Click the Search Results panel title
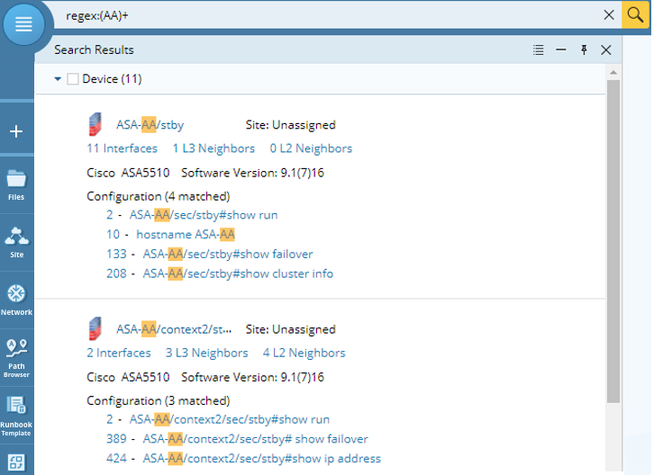 click(x=94, y=50)
